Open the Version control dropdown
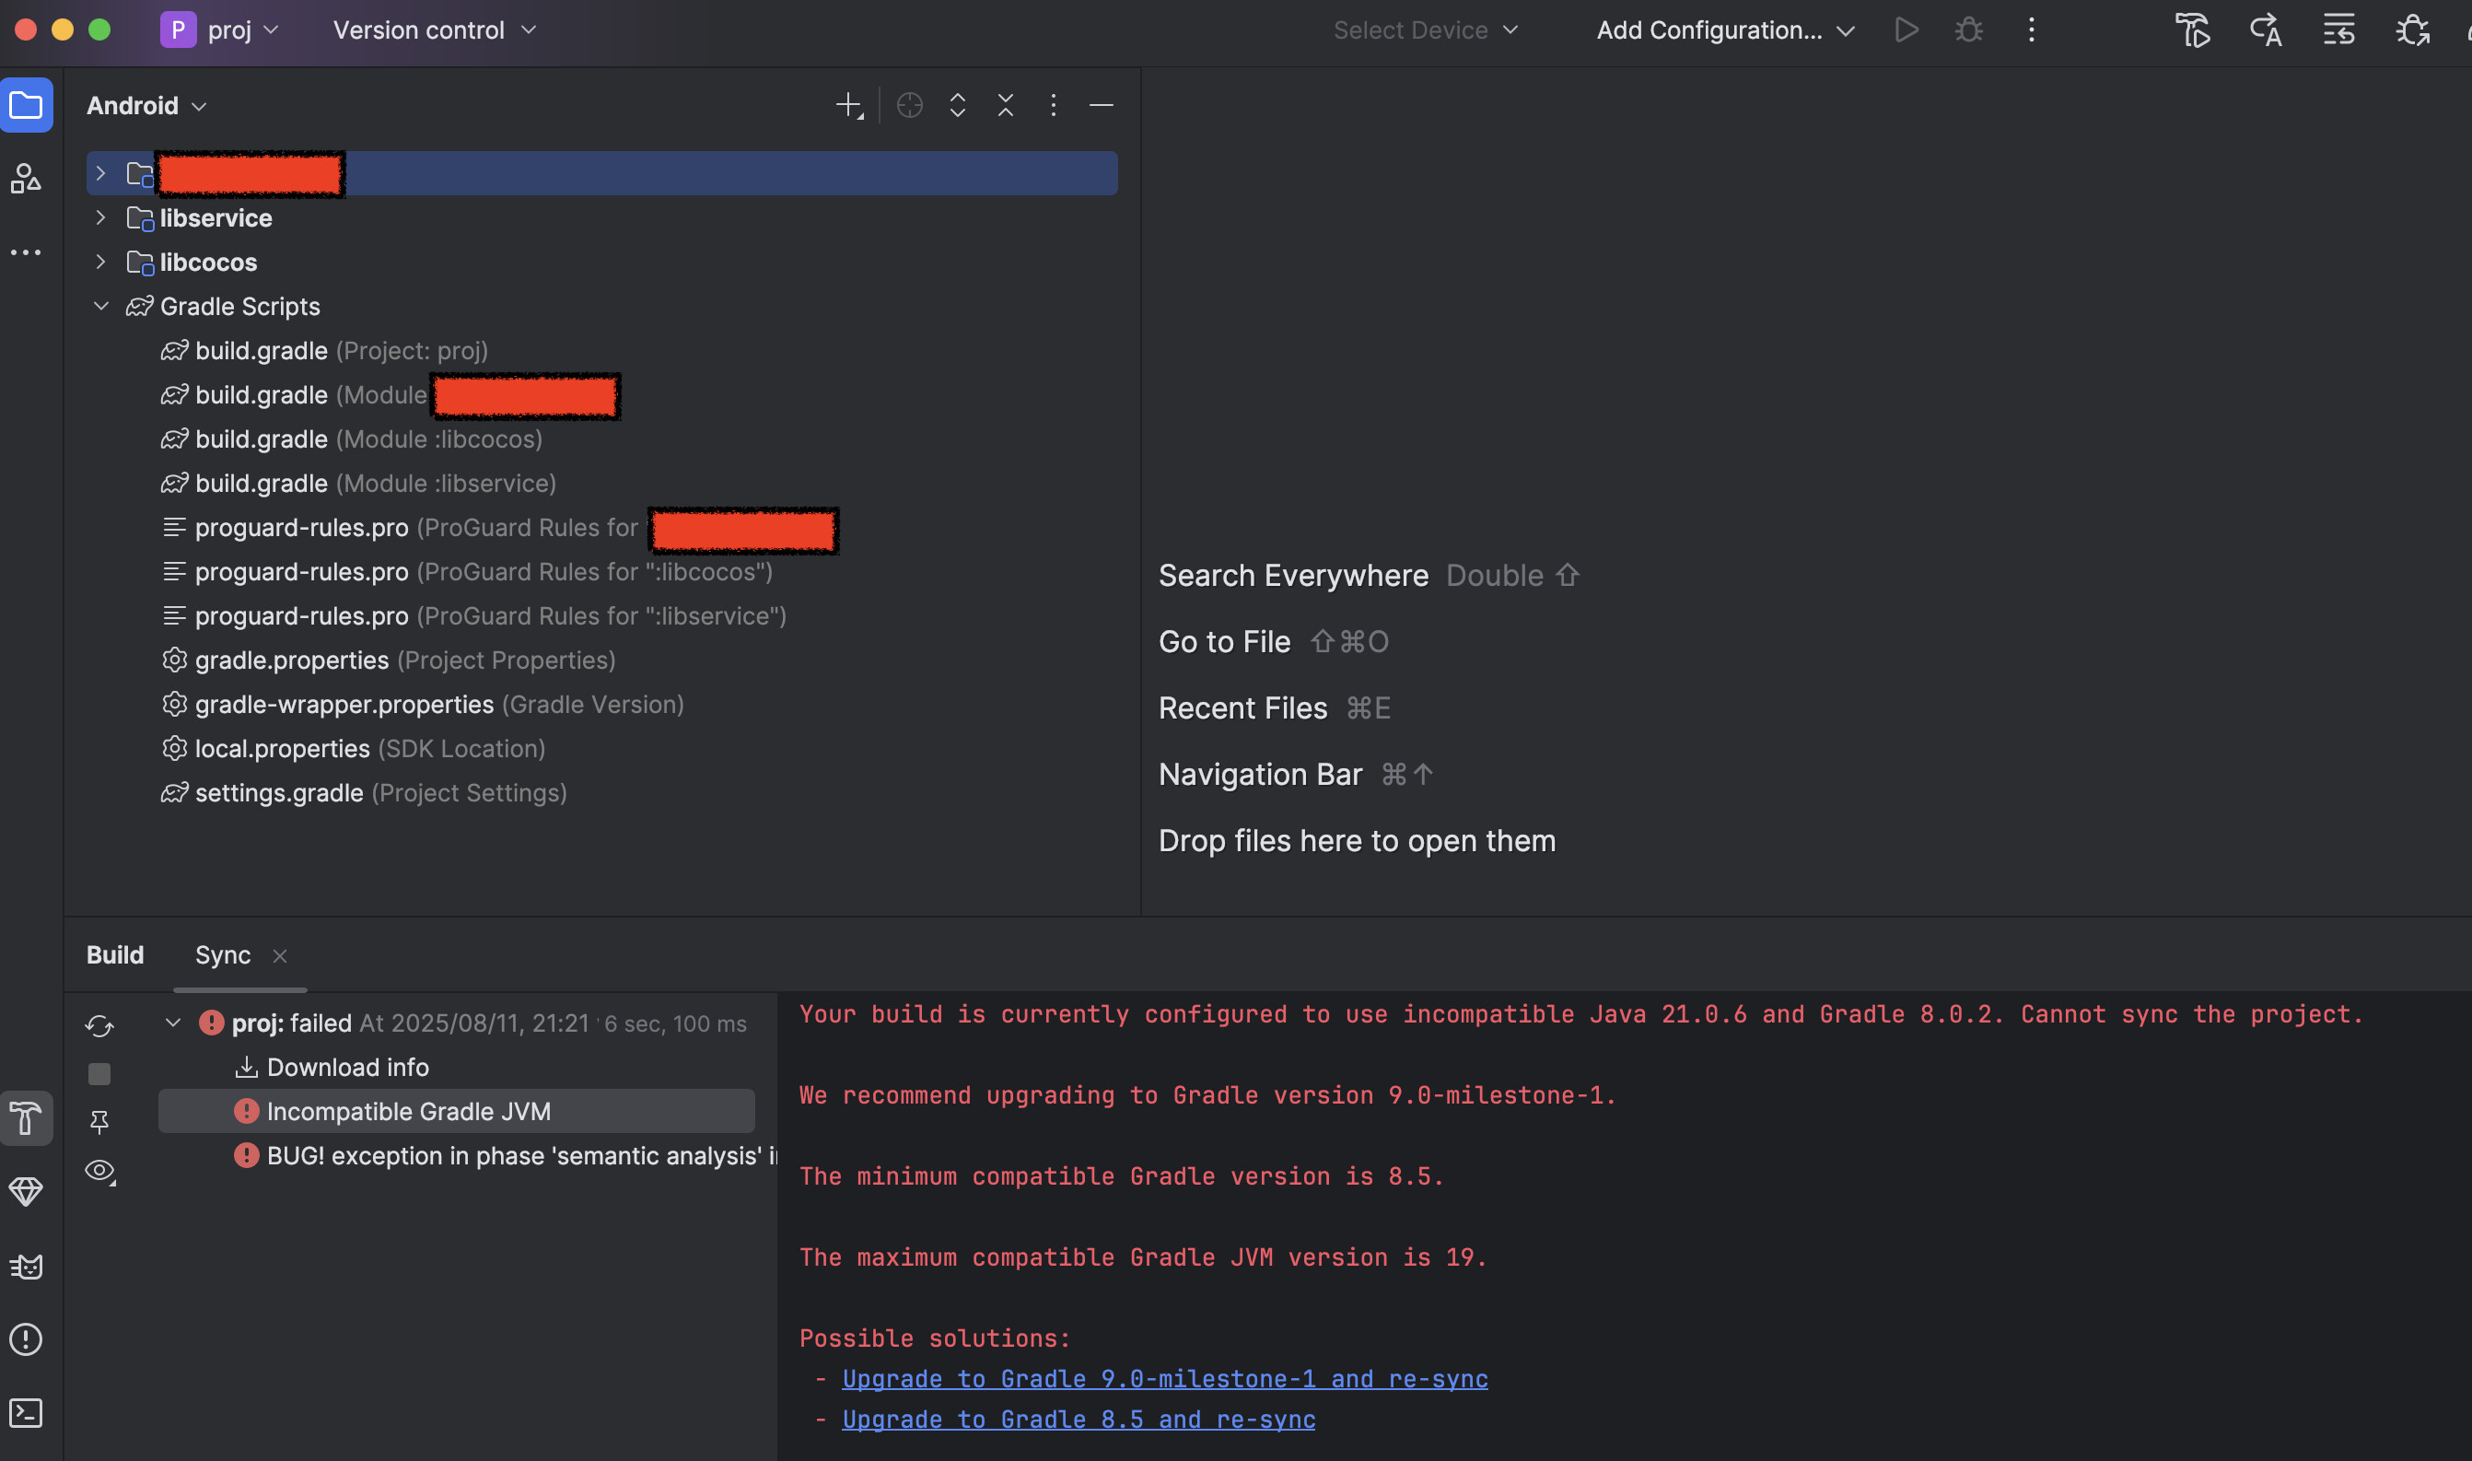Viewport: 2472px width, 1461px height. (x=435, y=30)
